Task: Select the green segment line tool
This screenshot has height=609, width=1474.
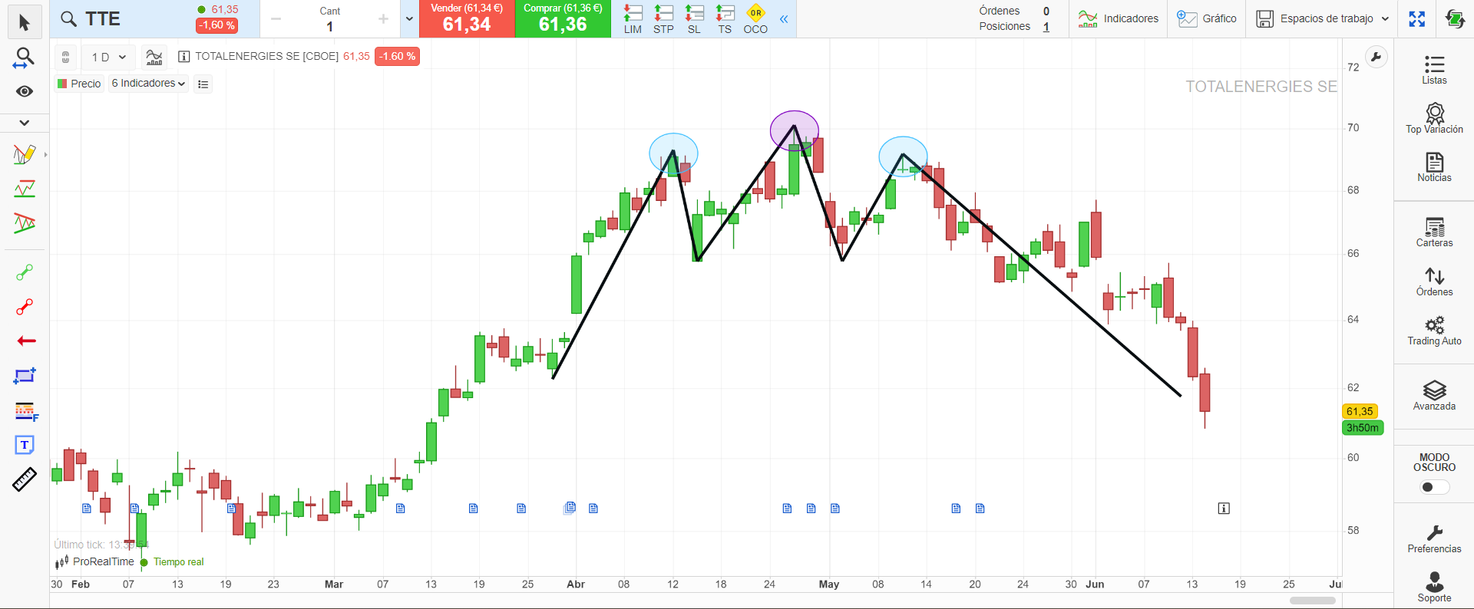Action: pyautogui.click(x=24, y=272)
